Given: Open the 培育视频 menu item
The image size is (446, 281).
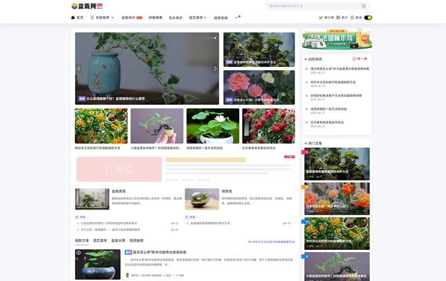Looking at the screenshot, I should point(221,18).
